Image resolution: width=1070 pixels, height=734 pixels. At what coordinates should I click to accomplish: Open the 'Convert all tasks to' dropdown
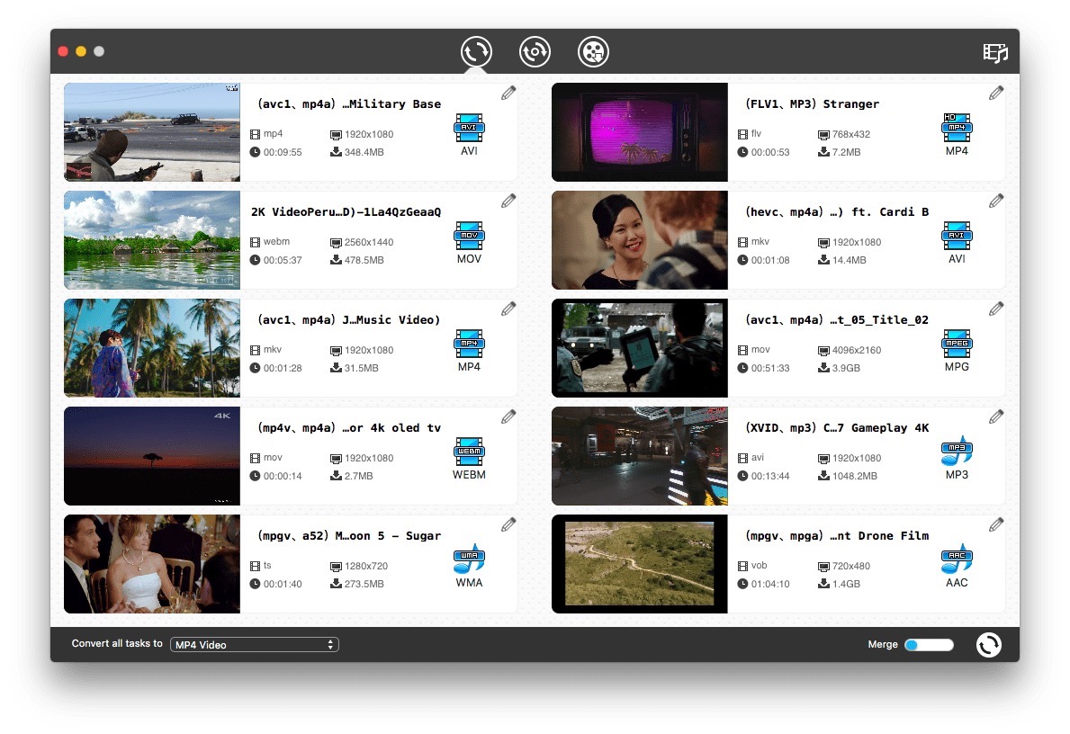coord(255,645)
